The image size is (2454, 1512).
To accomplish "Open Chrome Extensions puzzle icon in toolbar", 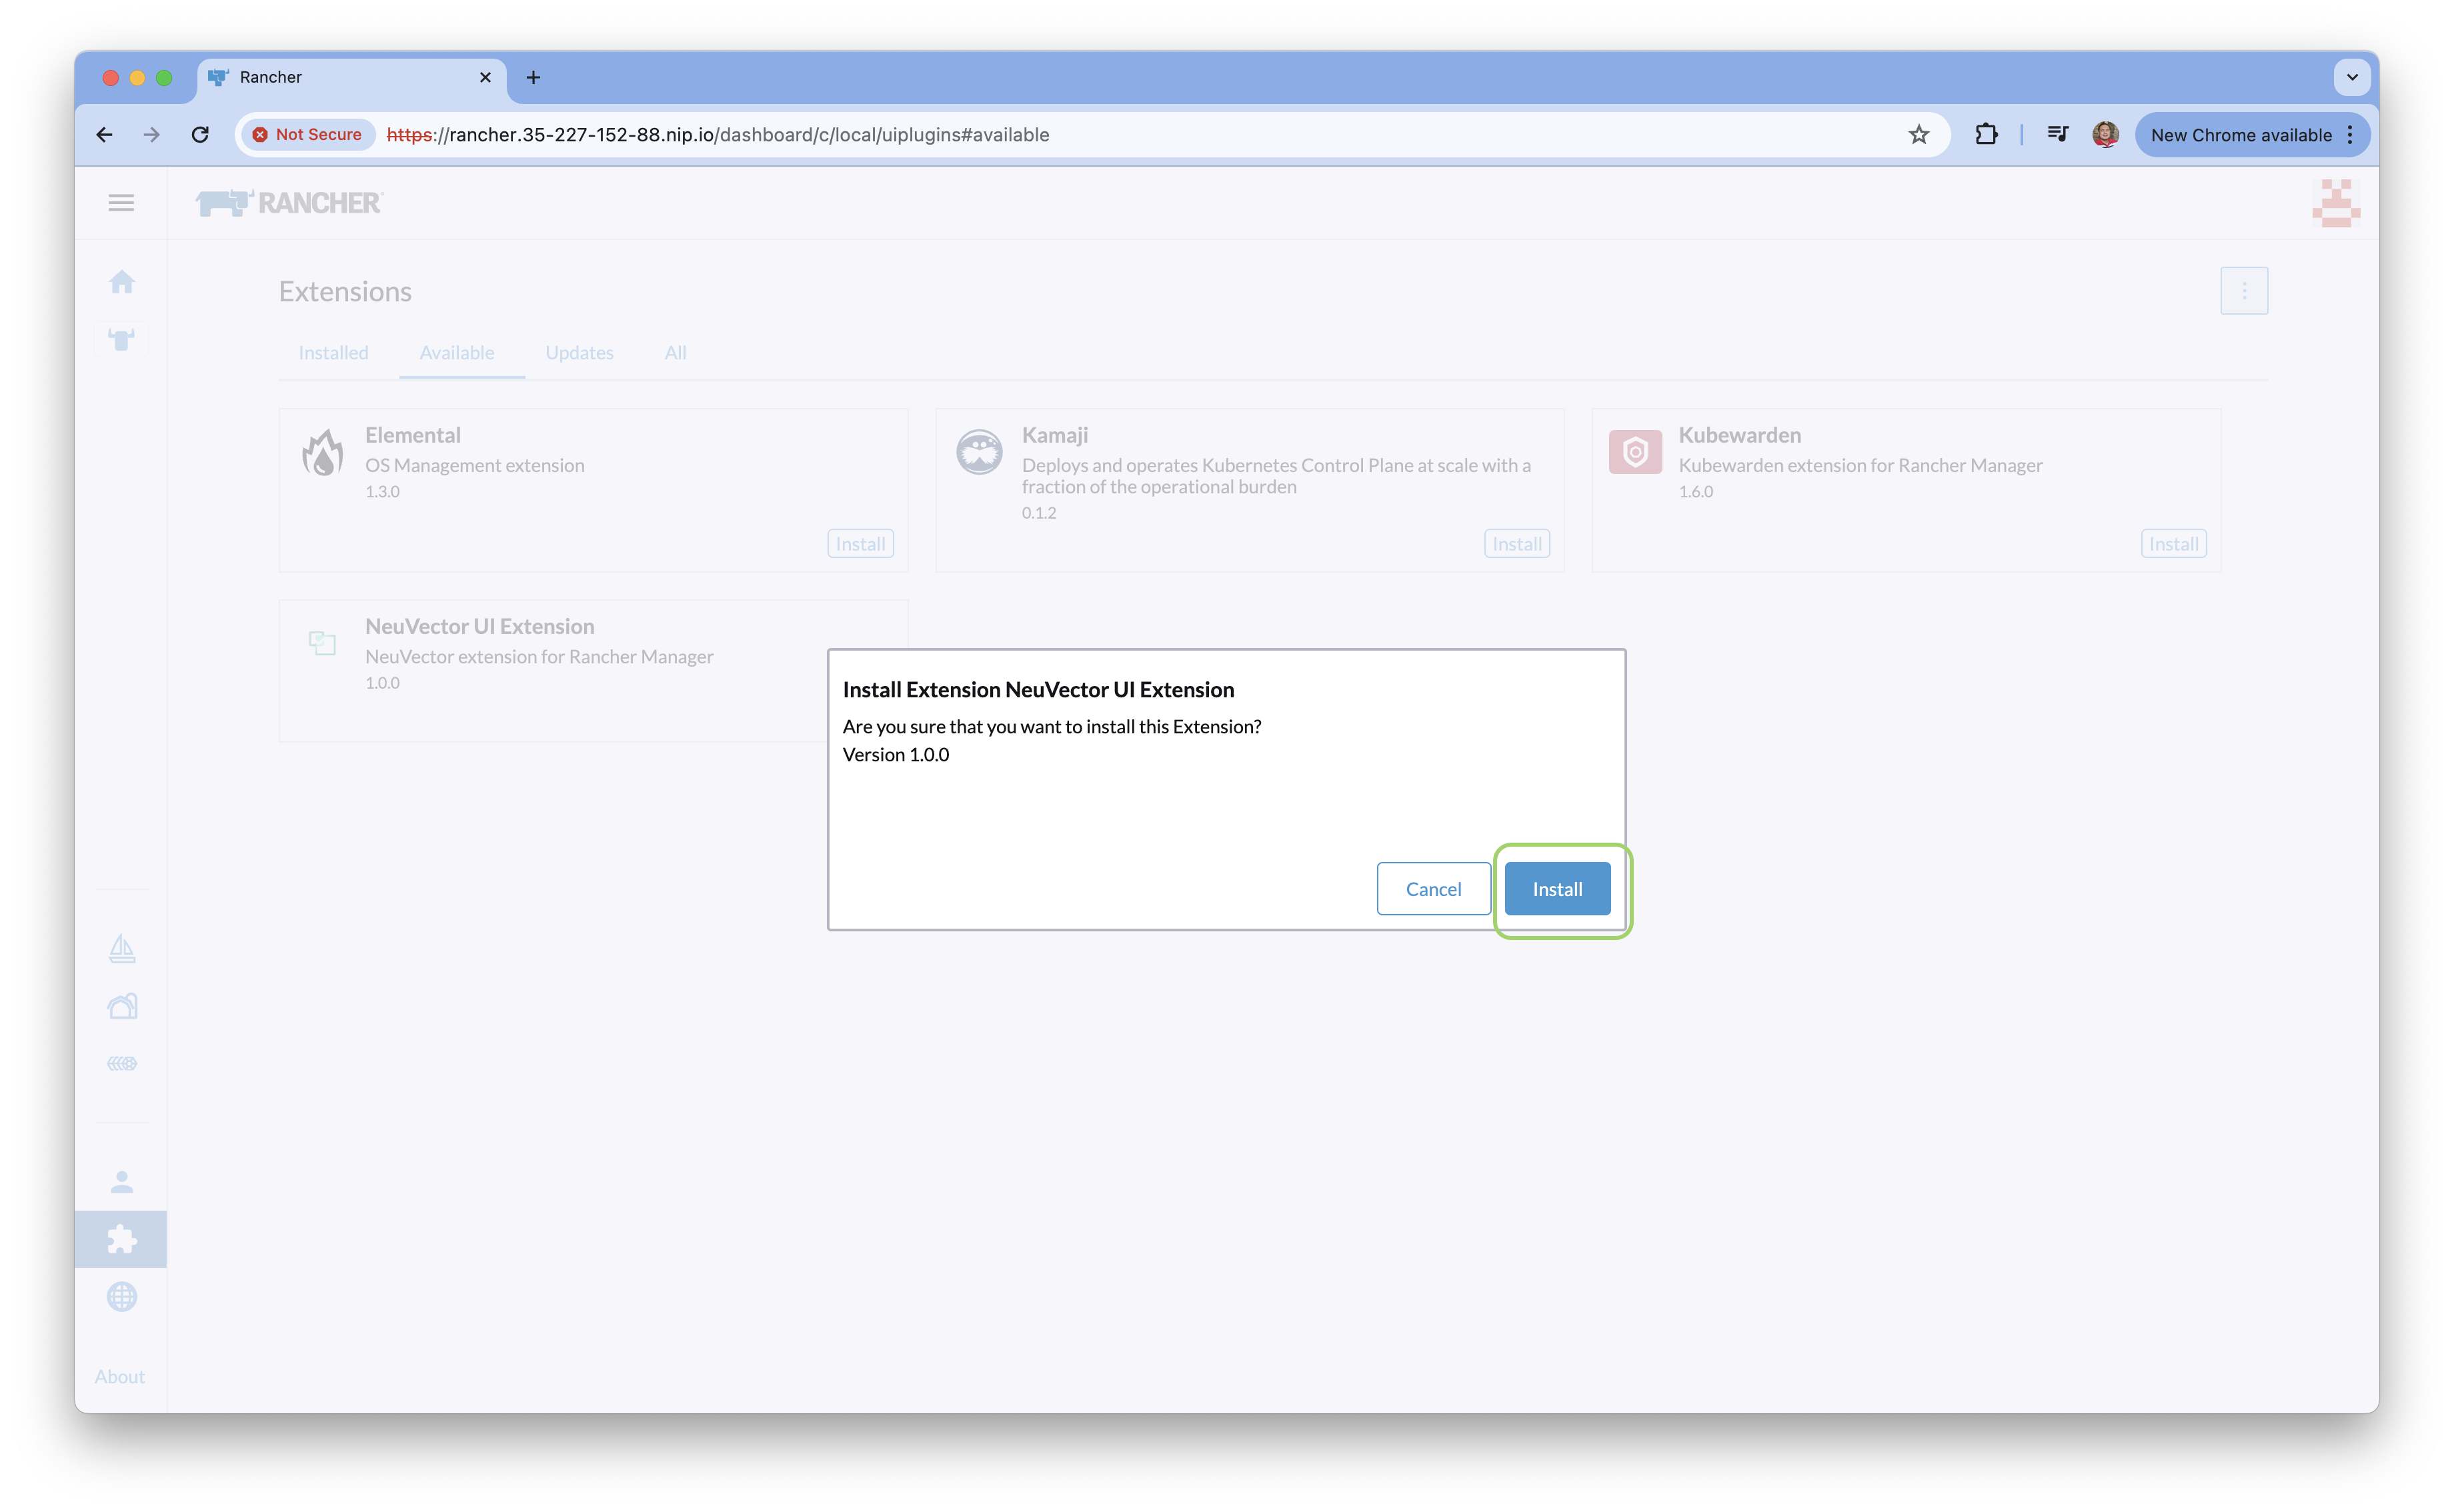I will (1986, 135).
